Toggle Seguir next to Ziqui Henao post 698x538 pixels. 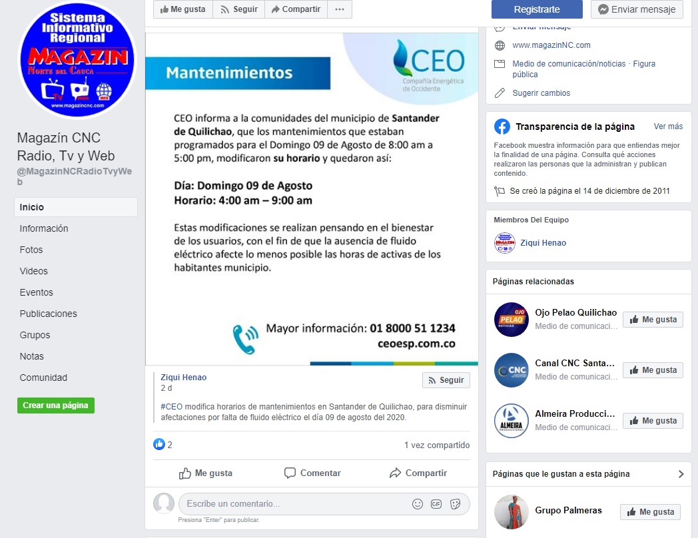pyautogui.click(x=446, y=380)
